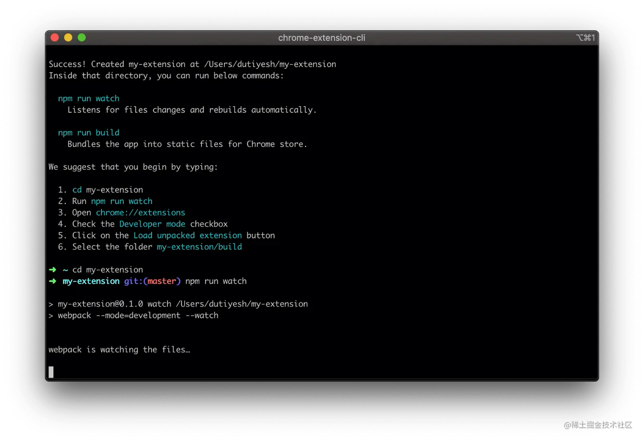644x441 pixels.
Task: Click step 2 'Run npm run watch' line
Action: pos(105,201)
